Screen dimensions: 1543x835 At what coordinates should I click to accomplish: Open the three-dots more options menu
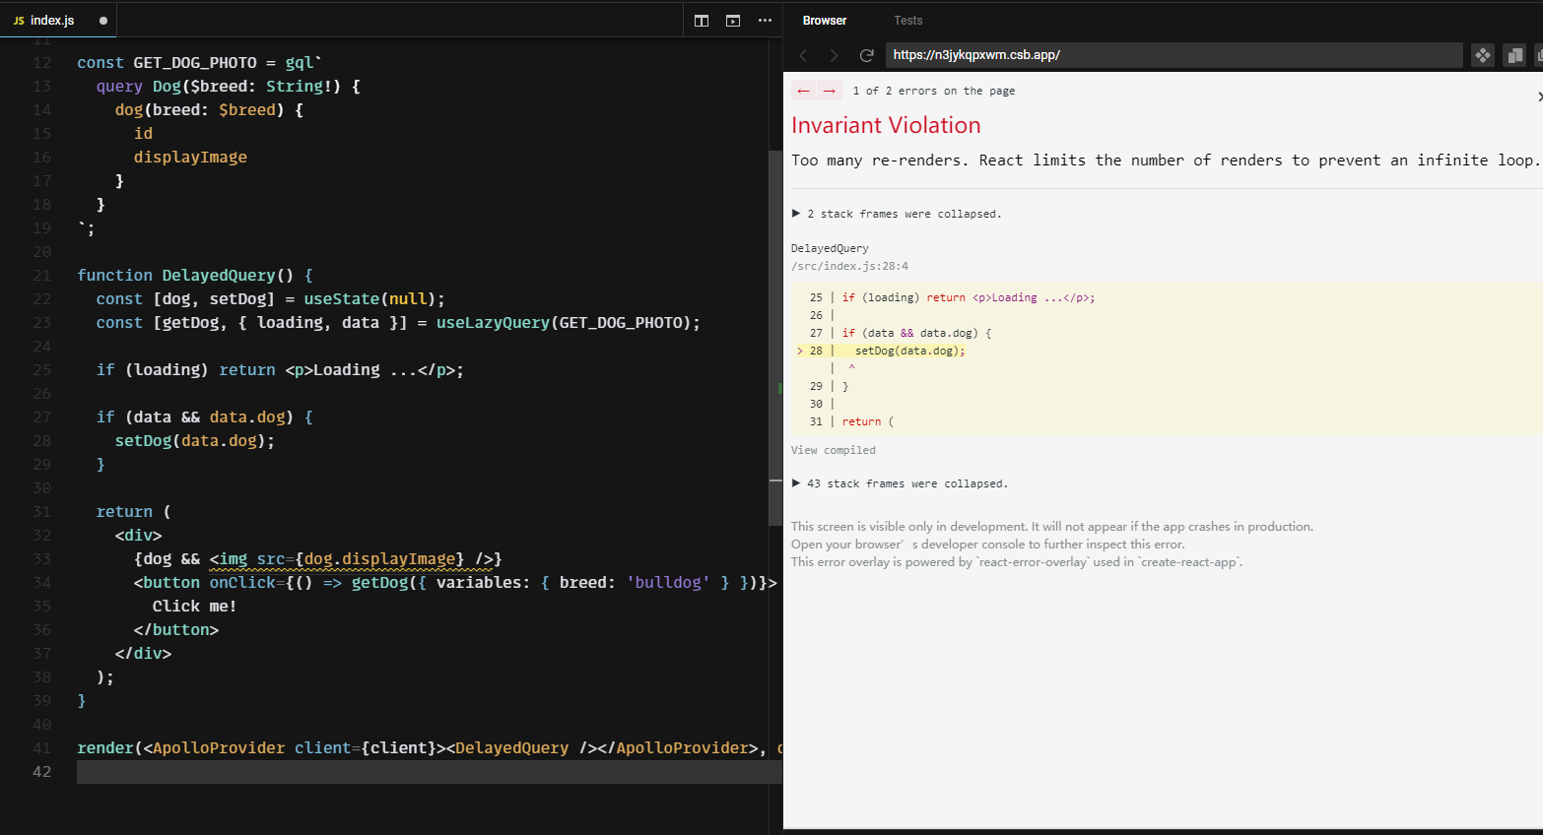(x=765, y=21)
